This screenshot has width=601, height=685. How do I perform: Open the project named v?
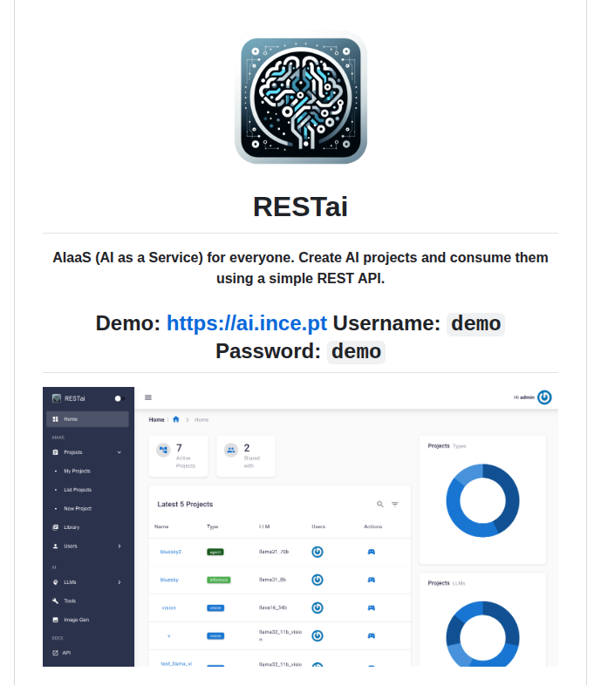169,636
